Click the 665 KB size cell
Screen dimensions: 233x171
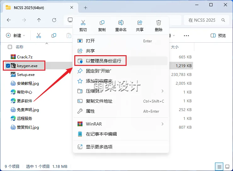(185, 57)
